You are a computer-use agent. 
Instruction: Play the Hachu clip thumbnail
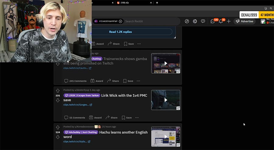[x=166, y=137]
